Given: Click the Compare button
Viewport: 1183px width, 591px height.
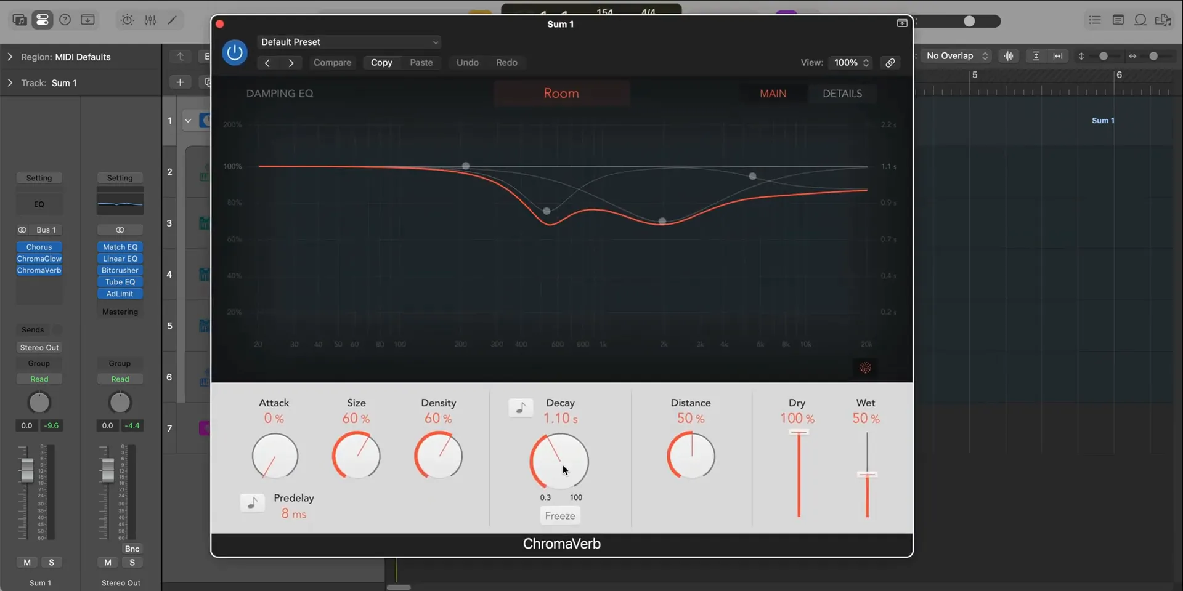Looking at the screenshot, I should click(332, 63).
